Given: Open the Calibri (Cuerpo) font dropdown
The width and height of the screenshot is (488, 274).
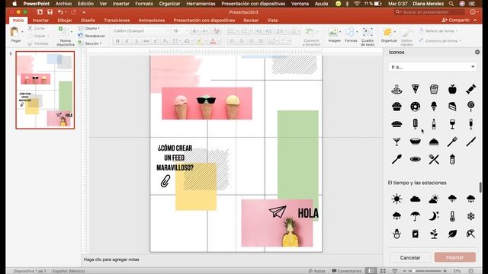Looking at the screenshot, I should [x=140, y=30].
